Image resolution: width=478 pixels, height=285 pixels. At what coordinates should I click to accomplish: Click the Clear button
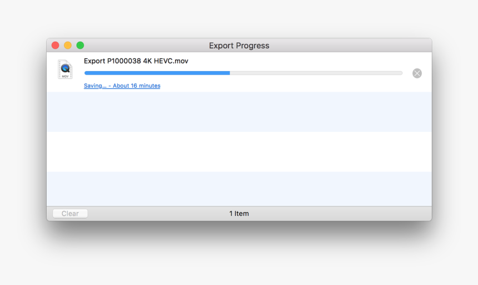click(x=70, y=214)
